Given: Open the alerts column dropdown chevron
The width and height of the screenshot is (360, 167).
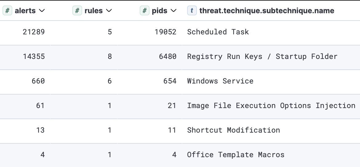Looking at the screenshot, I should (x=42, y=11).
